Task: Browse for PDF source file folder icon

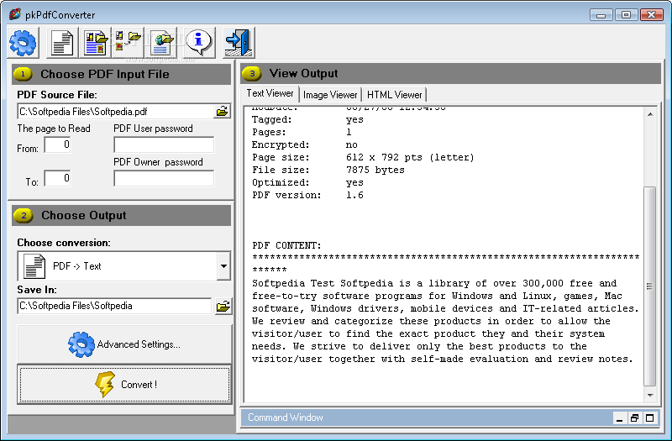Action: [222, 112]
